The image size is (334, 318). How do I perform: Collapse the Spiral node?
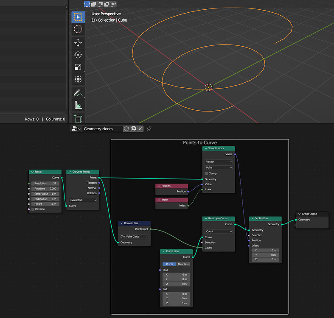point(32,172)
